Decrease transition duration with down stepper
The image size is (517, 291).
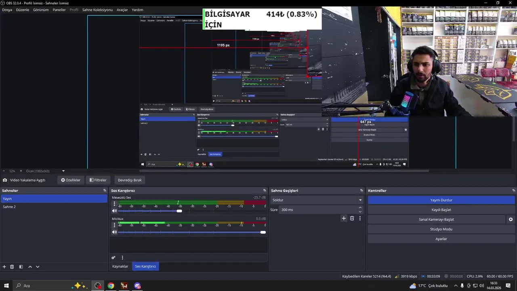tap(360, 212)
